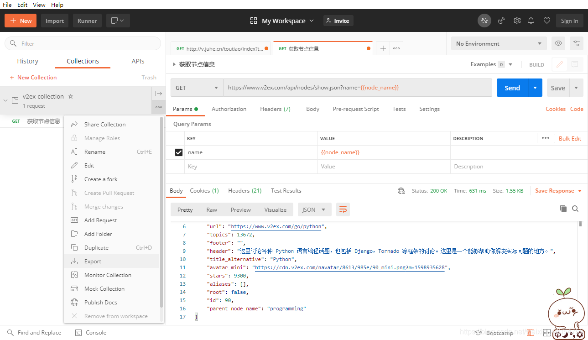Image resolution: width=588 pixels, height=340 pixels.
Task: Open Save button dropdown arrow
Action: point(576,88)
